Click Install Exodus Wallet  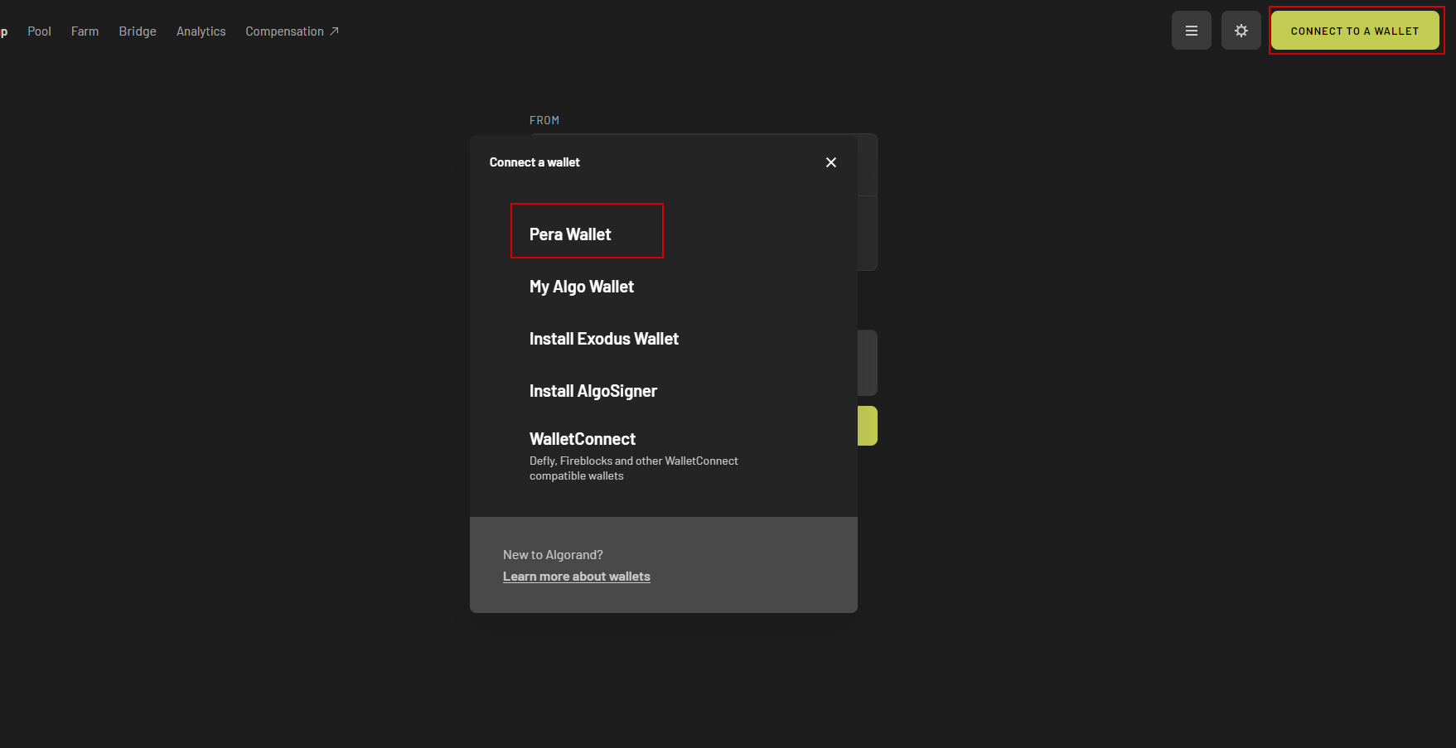coord(603,339)
